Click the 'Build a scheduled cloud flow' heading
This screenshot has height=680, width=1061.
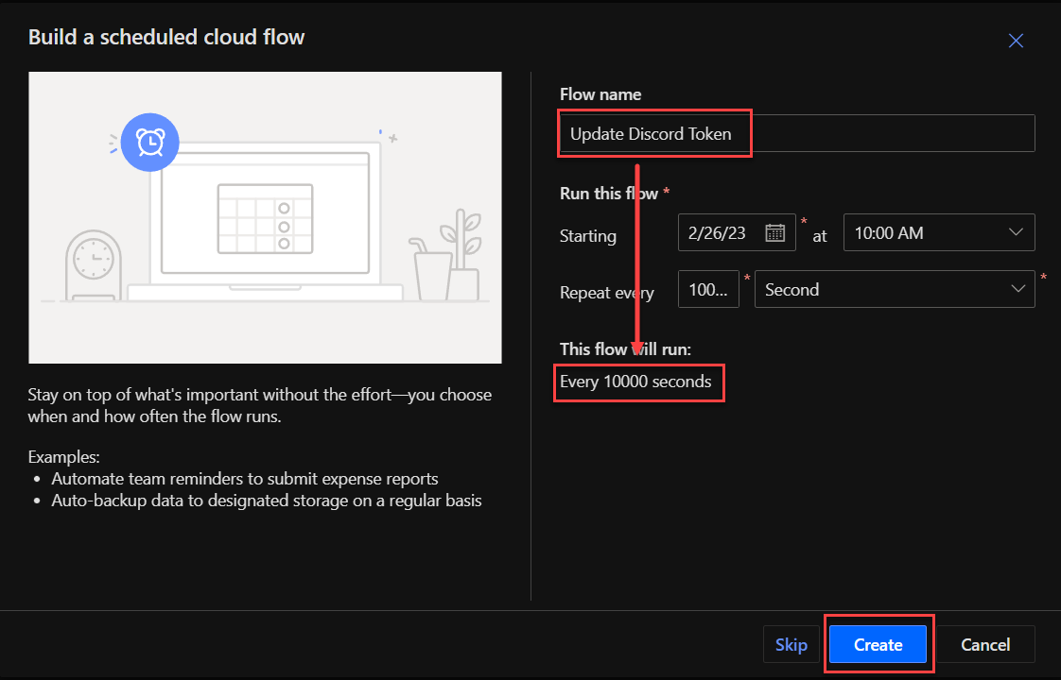[x=166, y=37]
